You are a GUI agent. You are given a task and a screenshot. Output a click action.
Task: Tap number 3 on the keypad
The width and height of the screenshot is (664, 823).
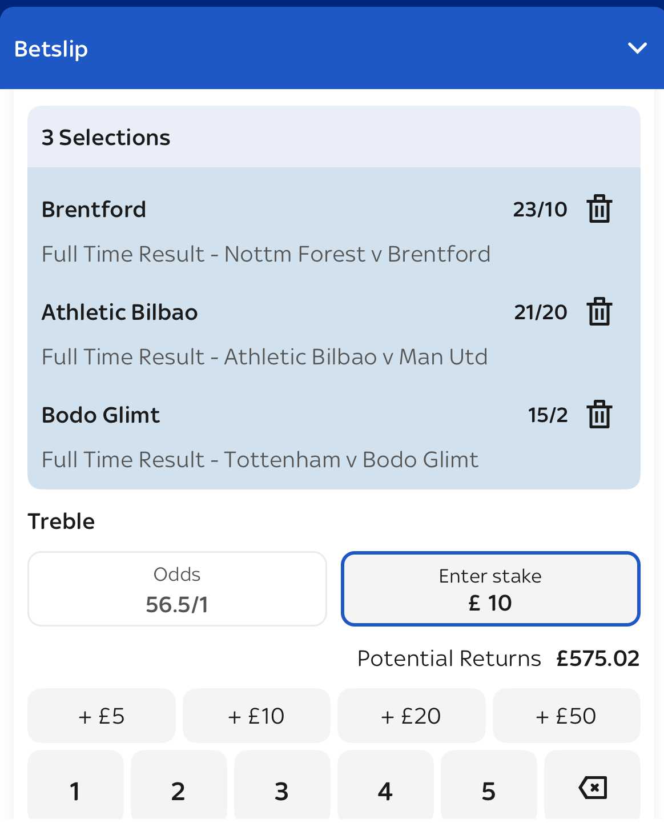point(282,788)
